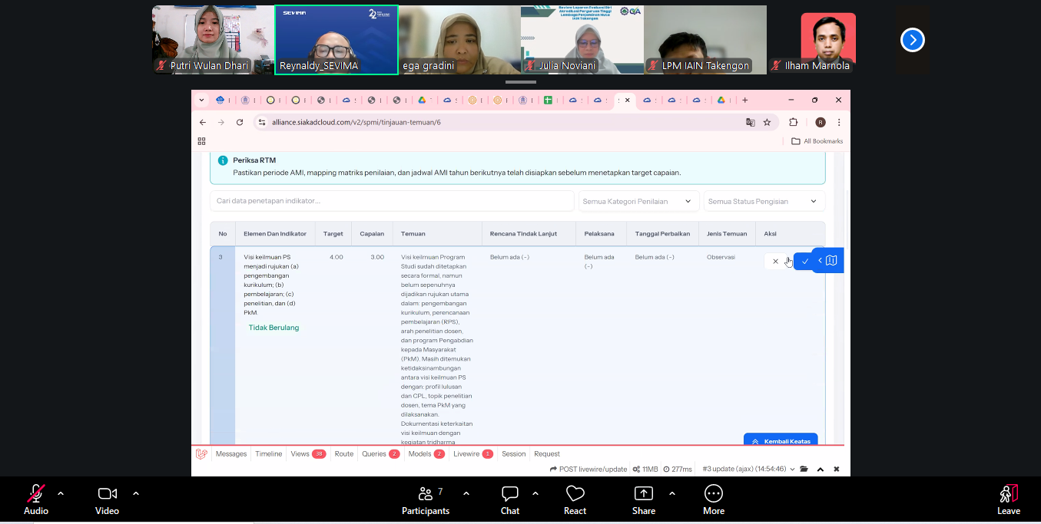Open the Semua Kategori Penilaian dropdown
The image size is (1041, 524).
(x=638, y=200)
